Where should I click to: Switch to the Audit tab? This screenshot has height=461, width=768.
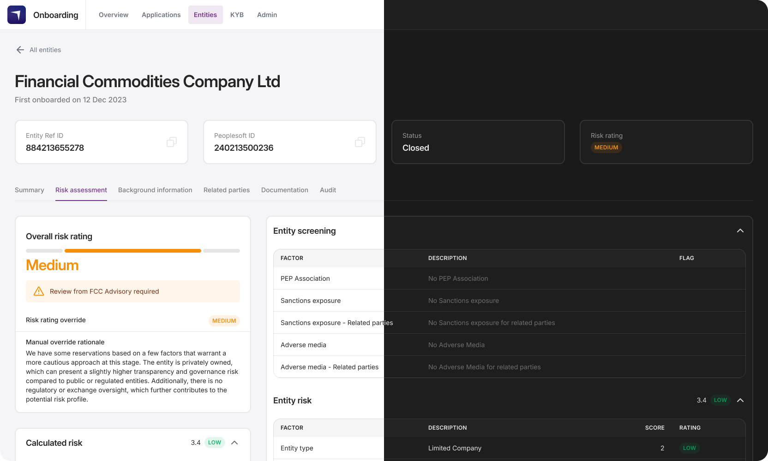(328, 190)
